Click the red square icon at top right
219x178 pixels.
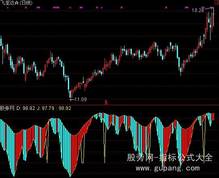(x=217, y=2)
